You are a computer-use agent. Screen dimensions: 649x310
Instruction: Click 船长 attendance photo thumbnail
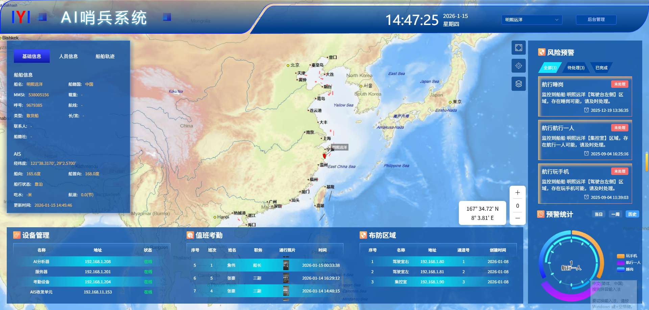coord(286,265)
